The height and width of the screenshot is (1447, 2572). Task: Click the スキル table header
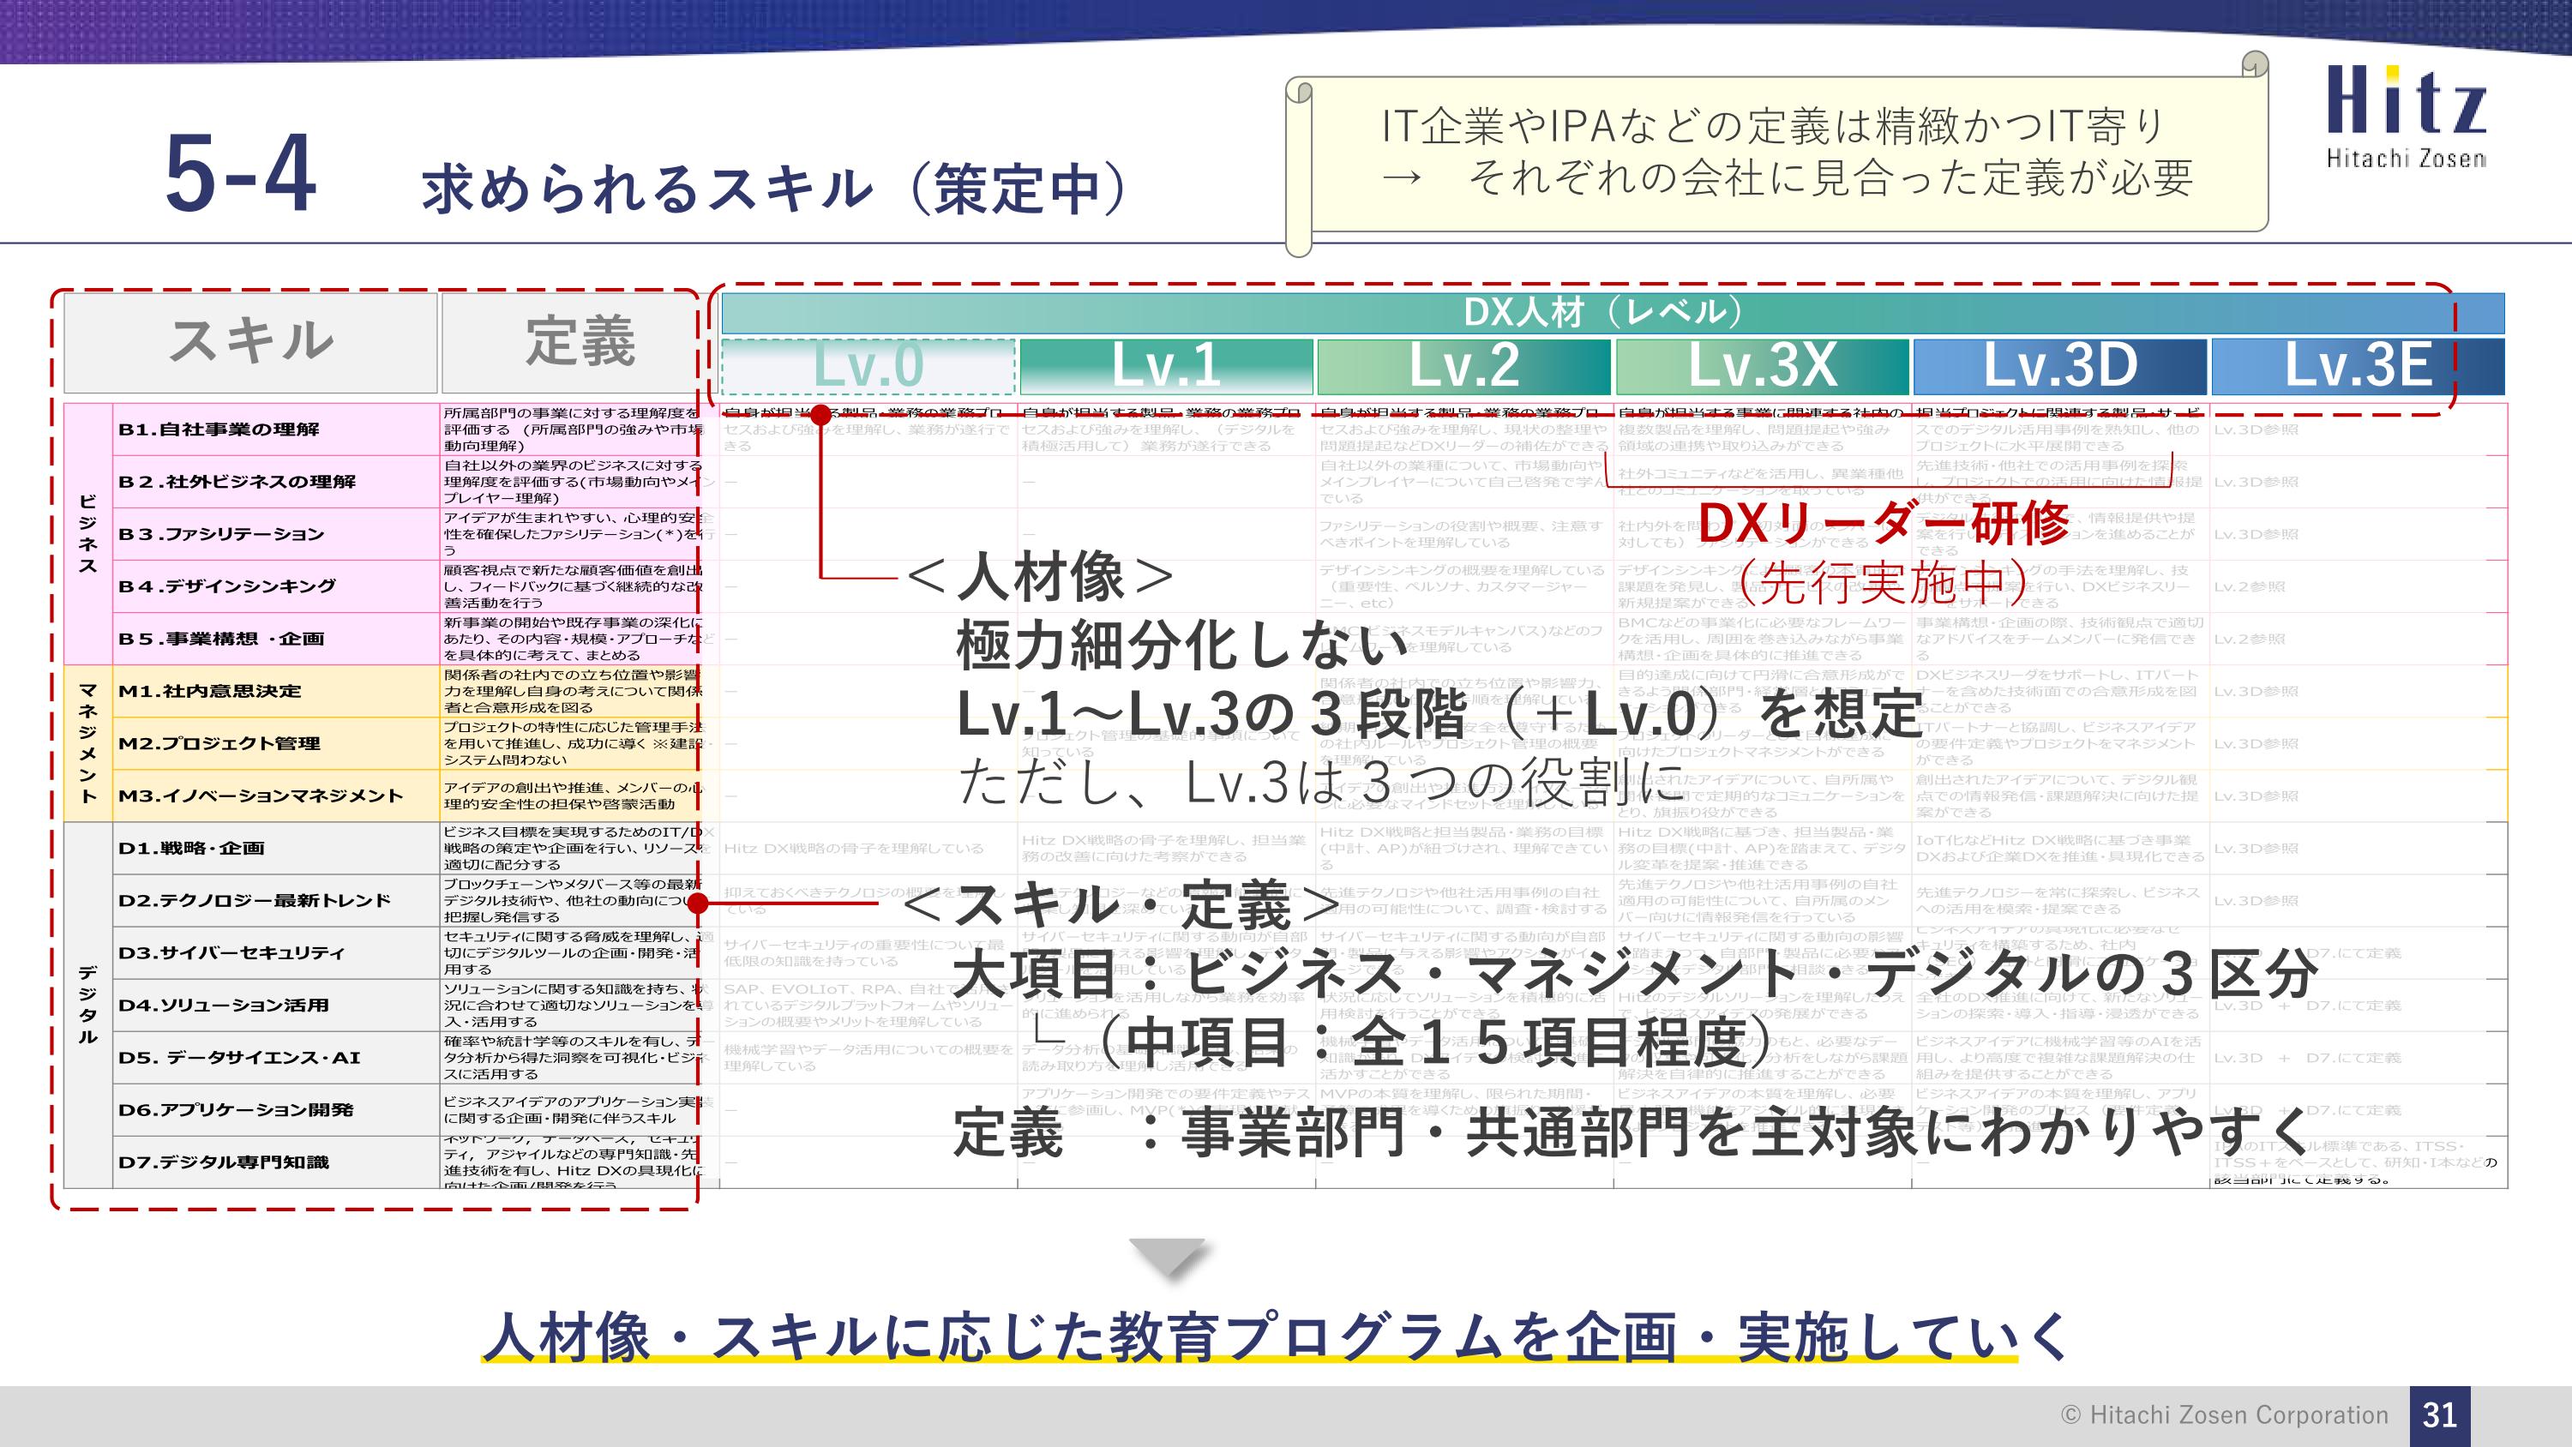250,341
